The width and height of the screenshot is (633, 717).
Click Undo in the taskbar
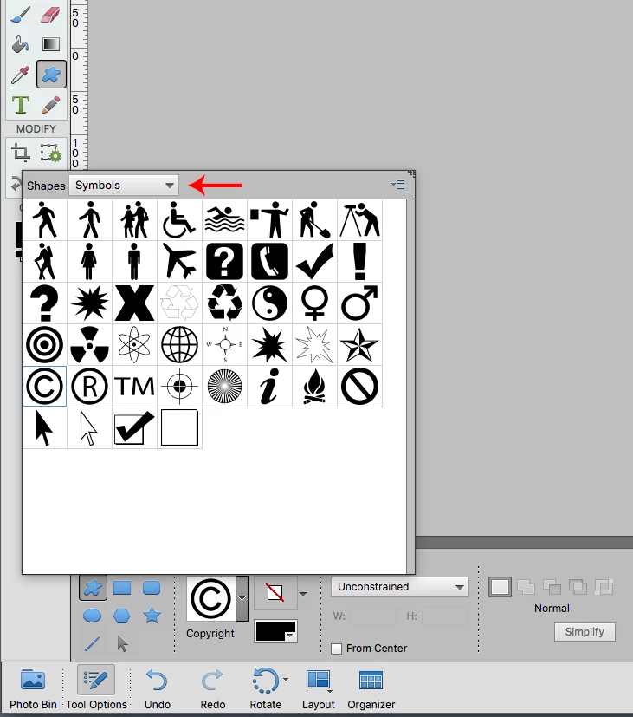click(x=157, y=689)
